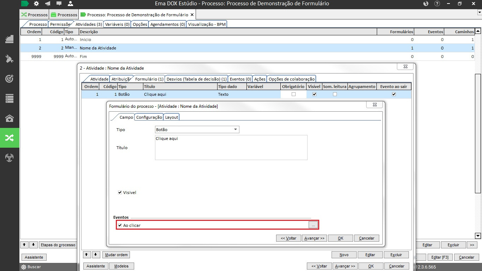Open the cube box sidebar module

tap(10, 158)
